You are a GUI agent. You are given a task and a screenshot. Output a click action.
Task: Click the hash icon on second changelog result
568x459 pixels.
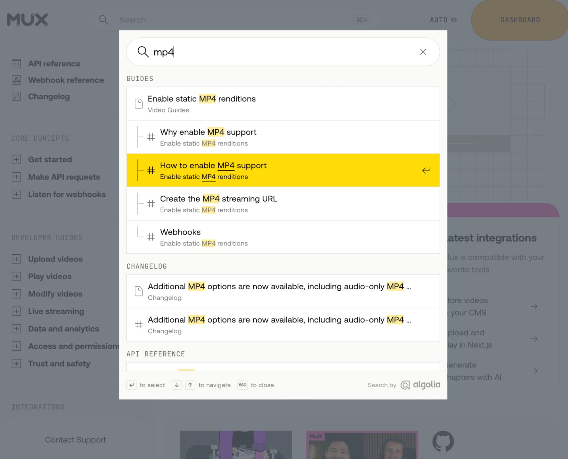pyautogui.click(x=139, y=325)
